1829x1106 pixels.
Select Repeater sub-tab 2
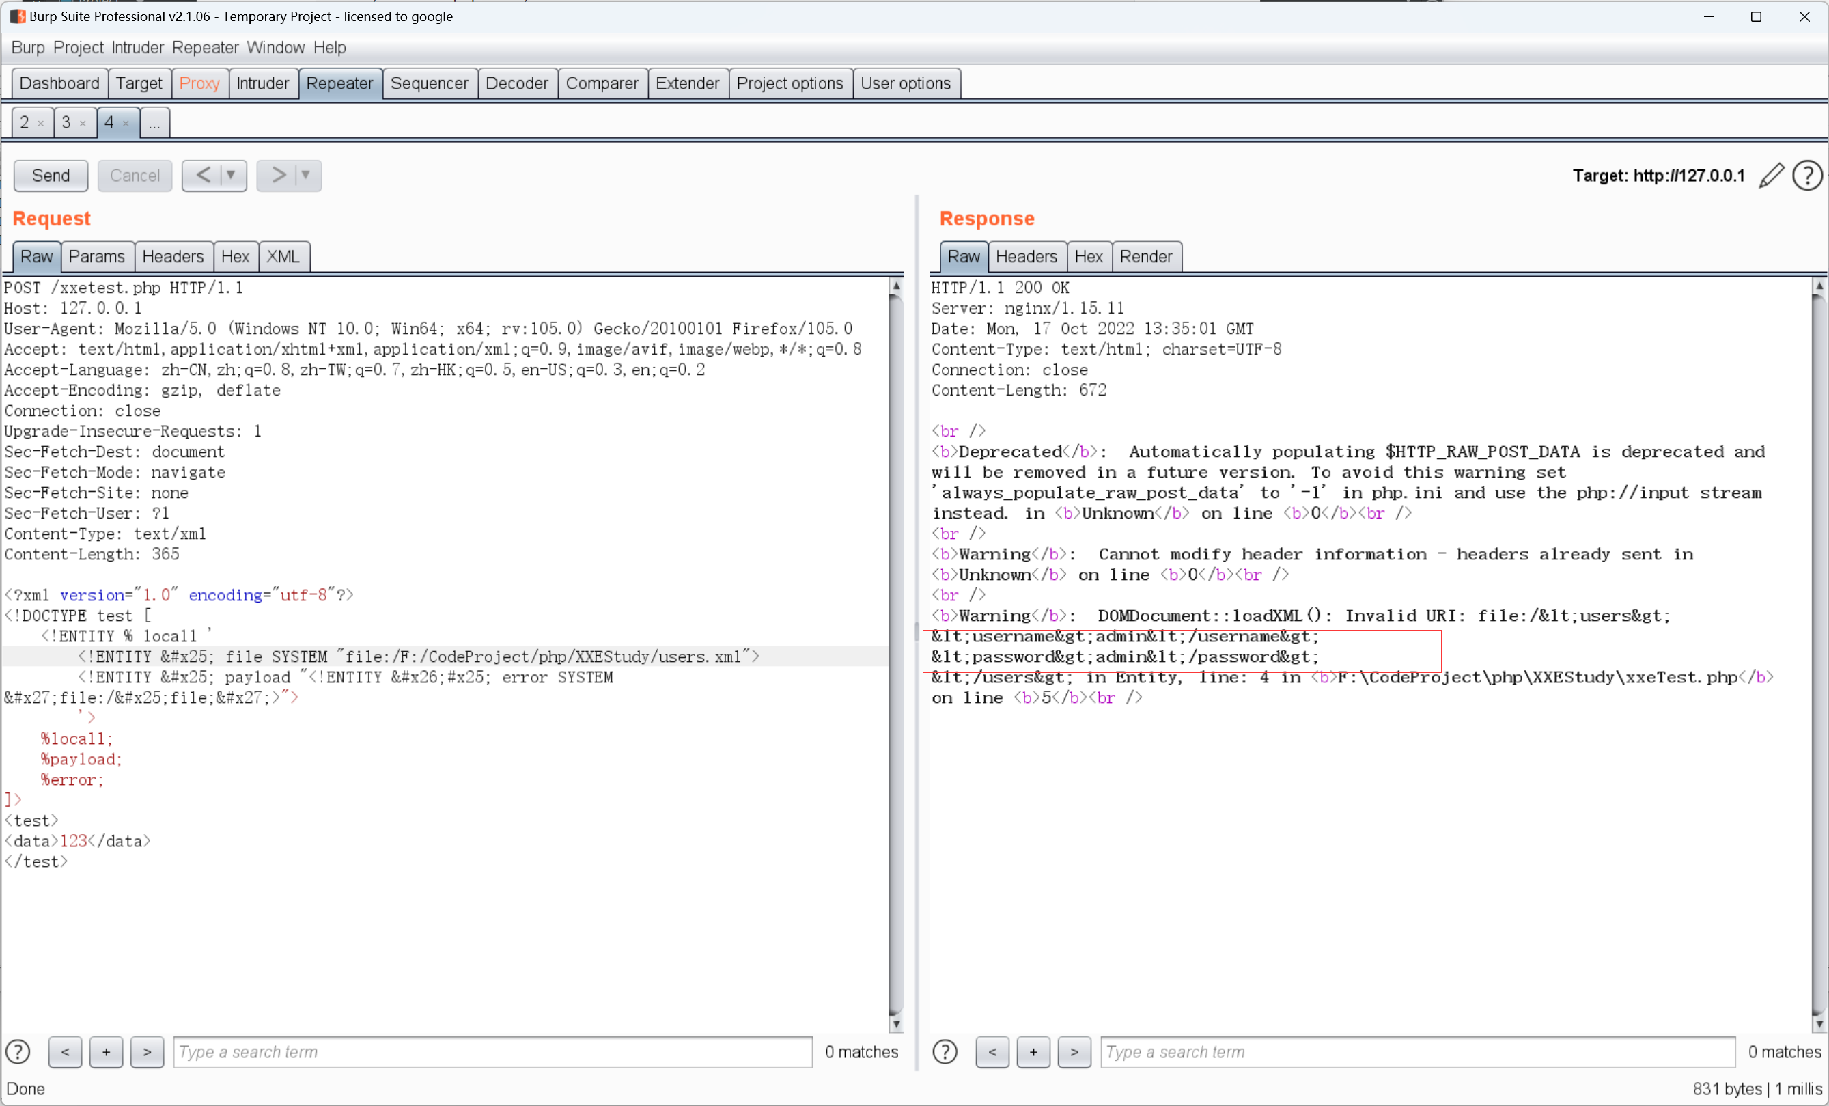pyautogui.click(x=25, y=122)
